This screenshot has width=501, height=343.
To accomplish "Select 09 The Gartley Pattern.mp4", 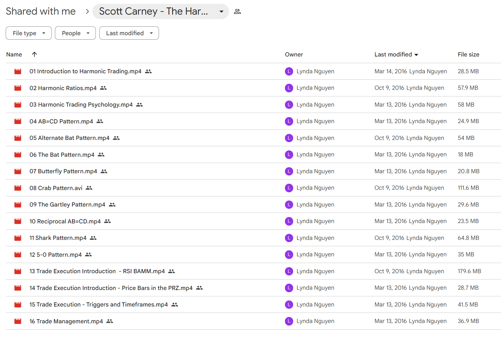I will pos(67,205).
